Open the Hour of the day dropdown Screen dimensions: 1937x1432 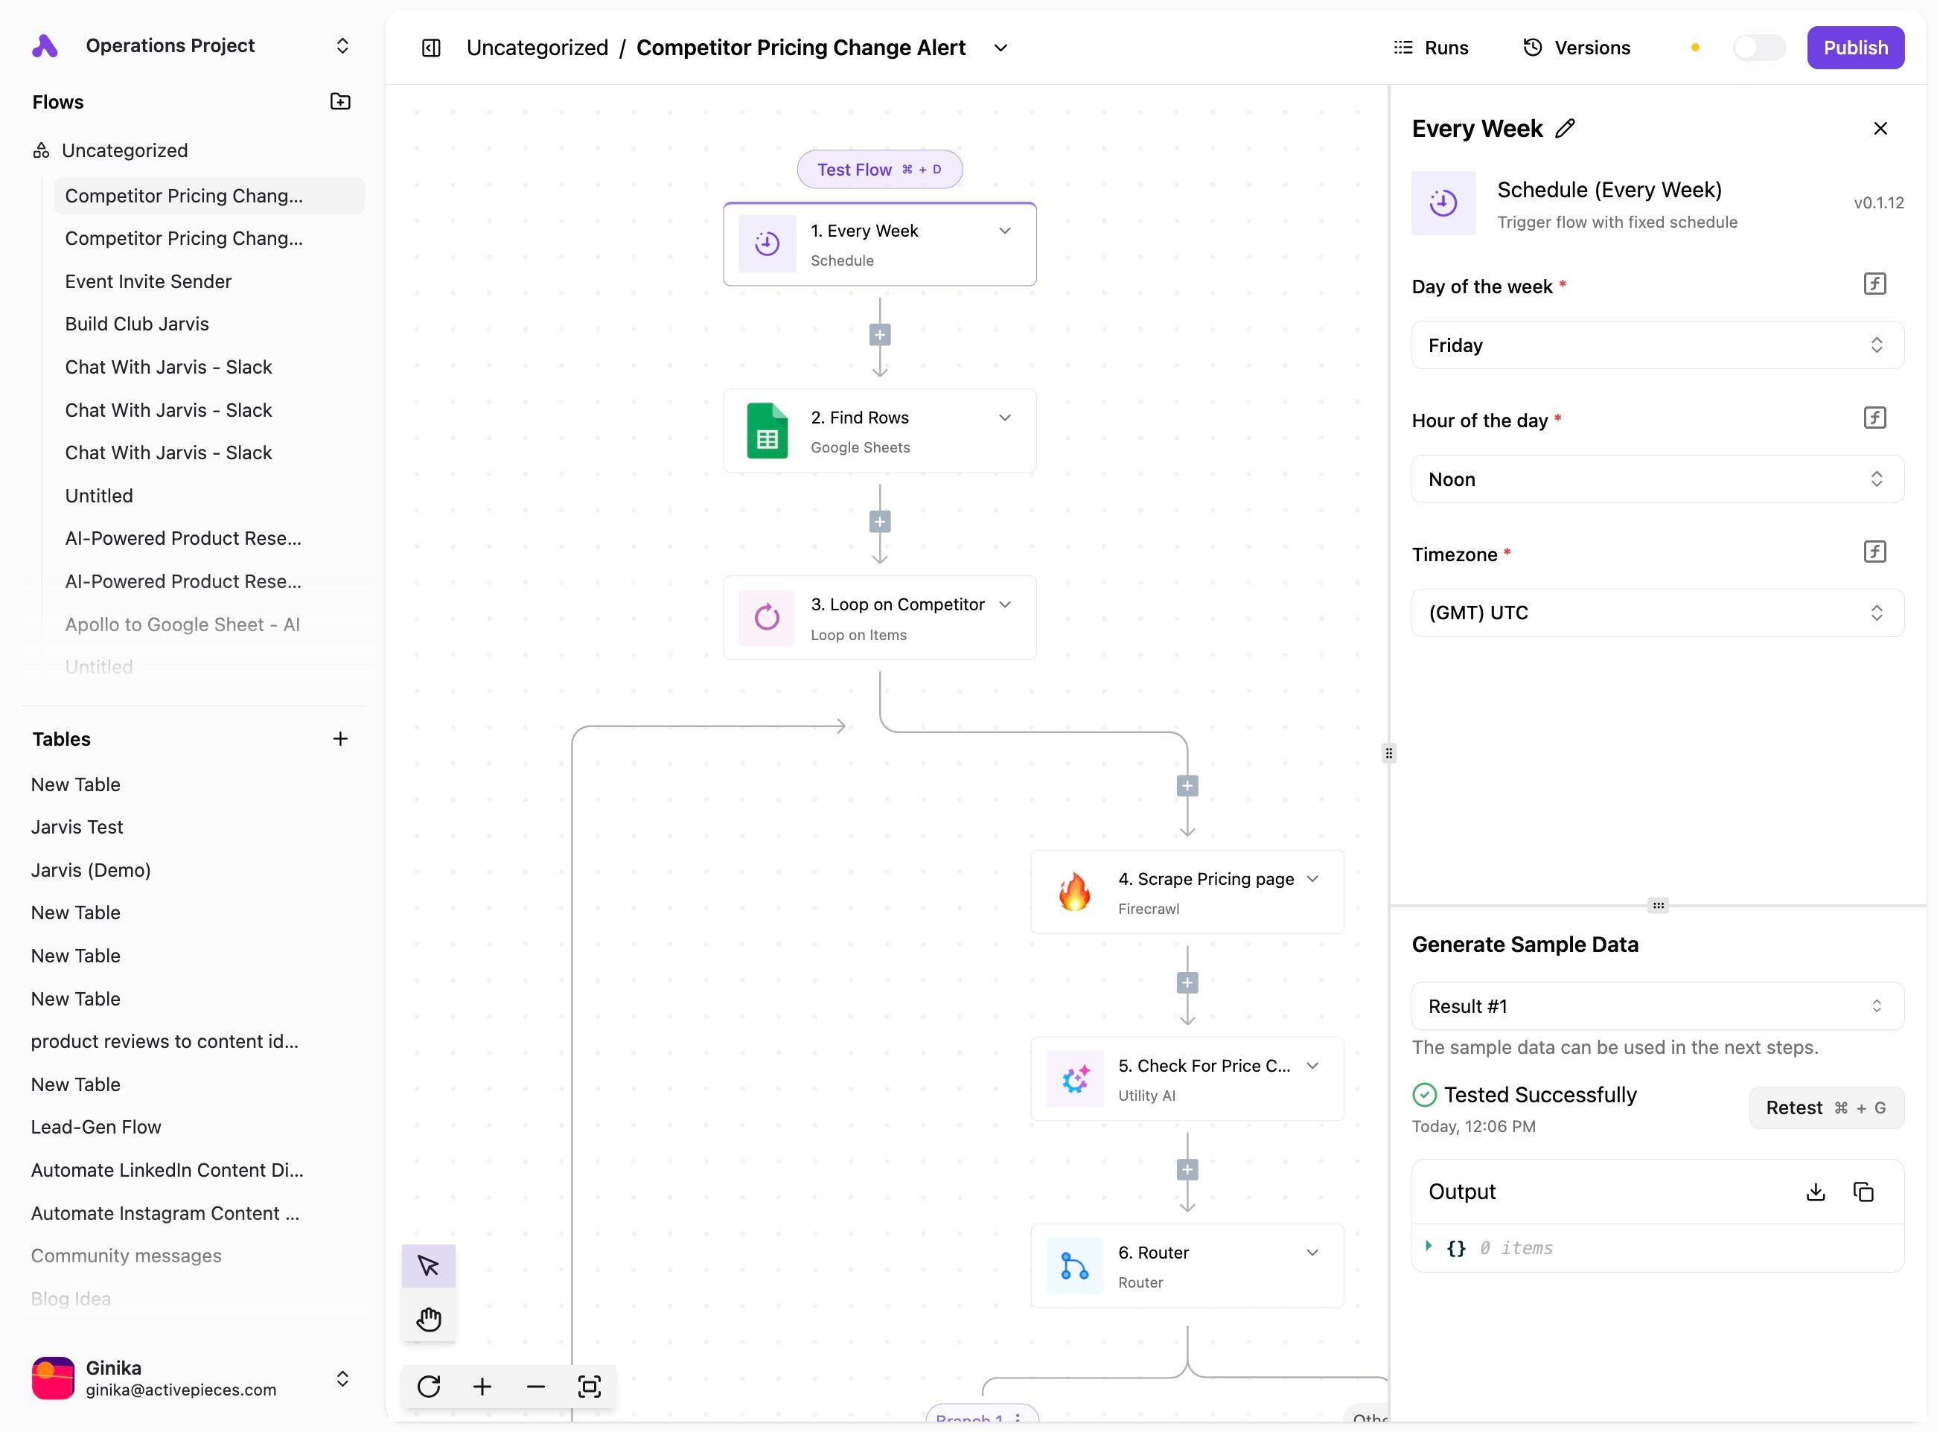coord(1657,479)
